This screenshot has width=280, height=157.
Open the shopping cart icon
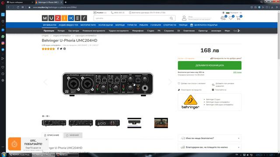[238, 18]
